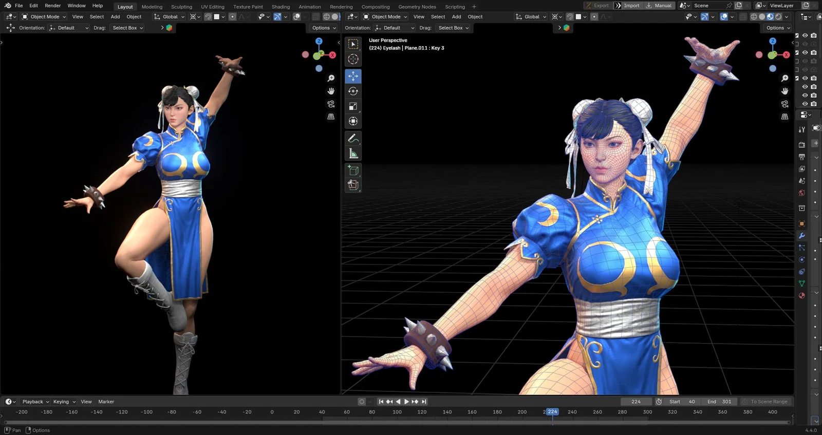The height and width of the screenshot is (435, 822).
Task: Toggle auto keying record button
Action: click(362, 402)
